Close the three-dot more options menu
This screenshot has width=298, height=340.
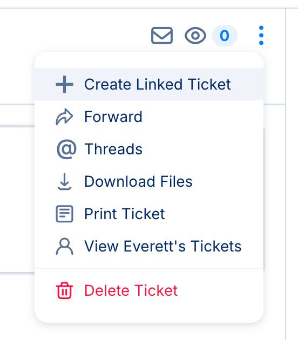[261, 35]
